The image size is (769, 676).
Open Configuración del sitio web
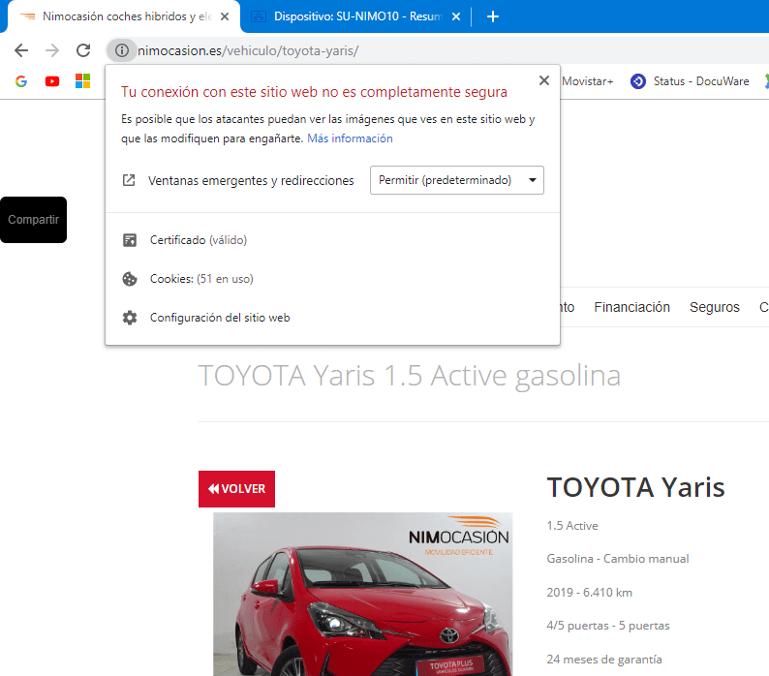click(x=220, y=318)
